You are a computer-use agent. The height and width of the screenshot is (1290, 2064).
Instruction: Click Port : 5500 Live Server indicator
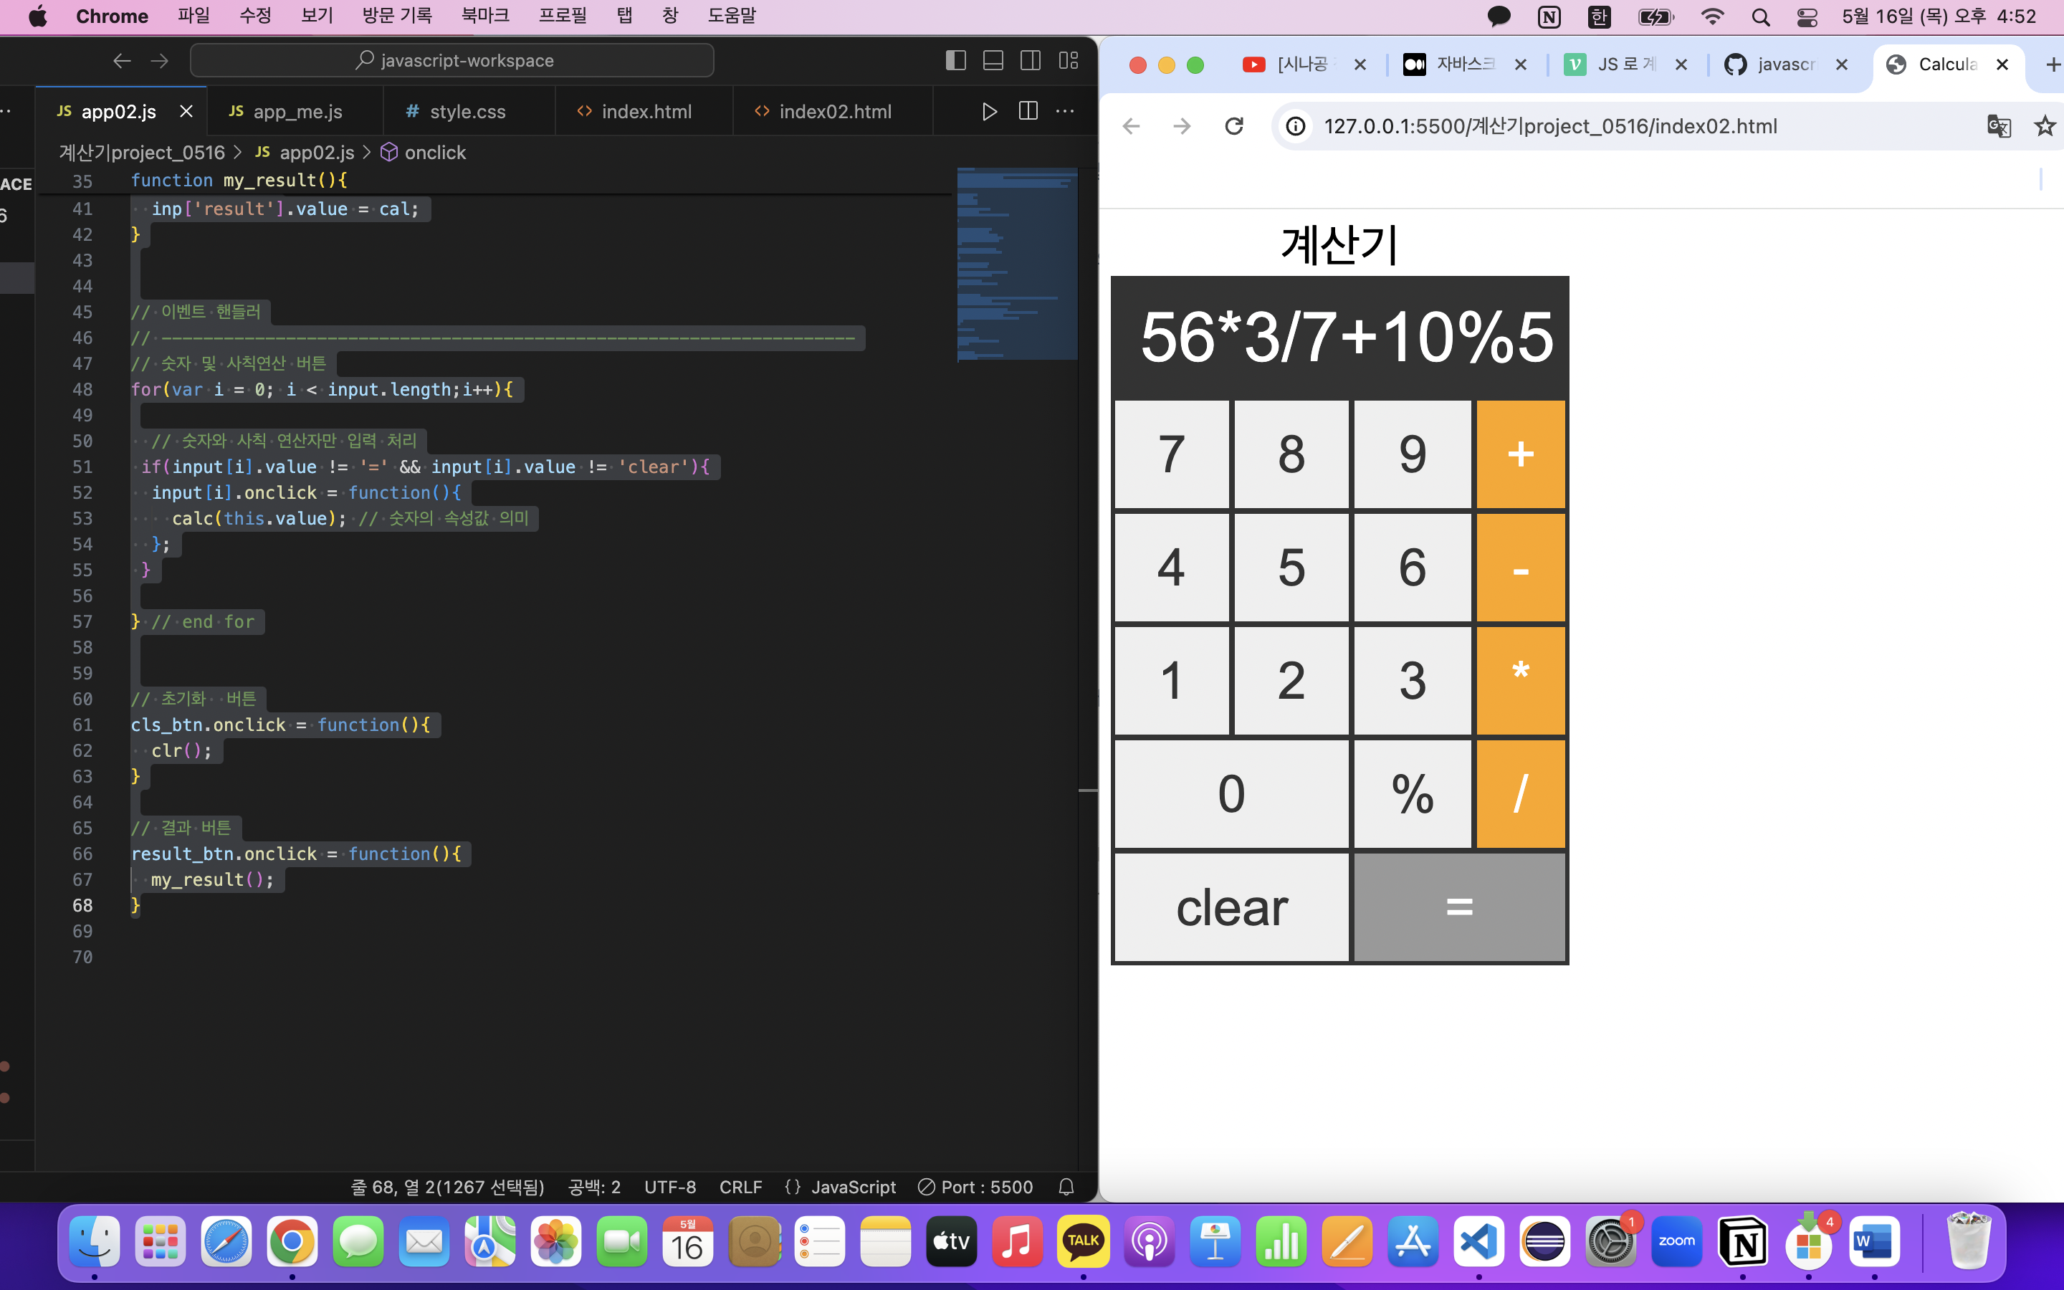tap(975, 1187)
